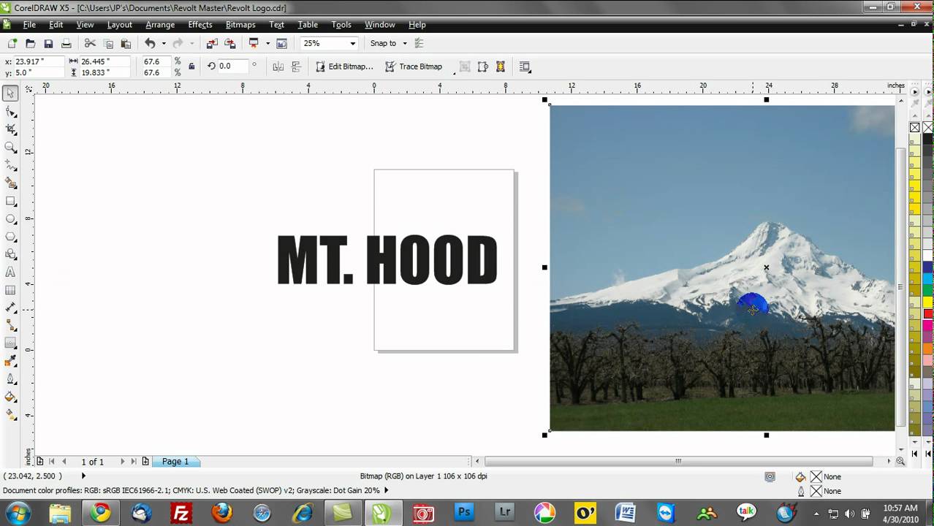Toggle the lock ratio padlock
The image size is (934, 526).
[191, 66]
